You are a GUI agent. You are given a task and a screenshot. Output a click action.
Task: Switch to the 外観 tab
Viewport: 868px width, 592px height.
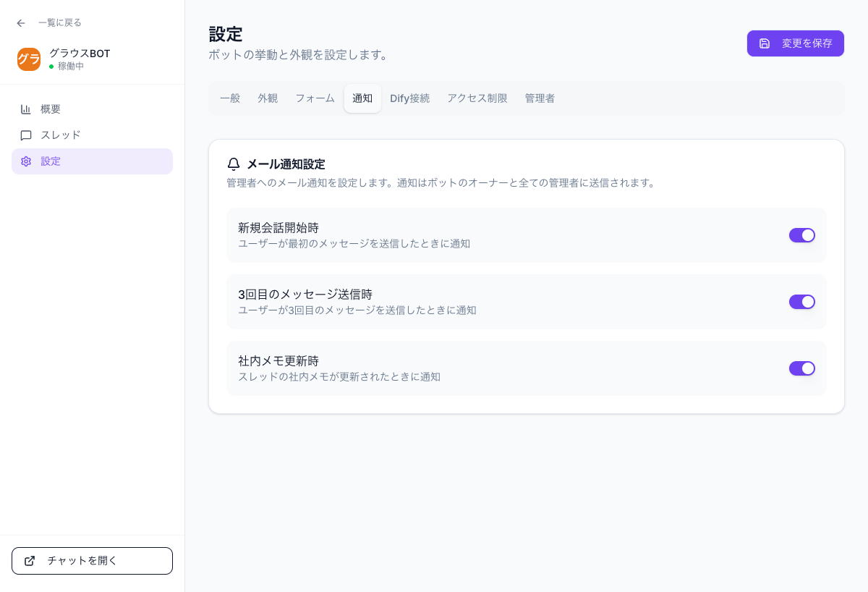coord(268,98)
